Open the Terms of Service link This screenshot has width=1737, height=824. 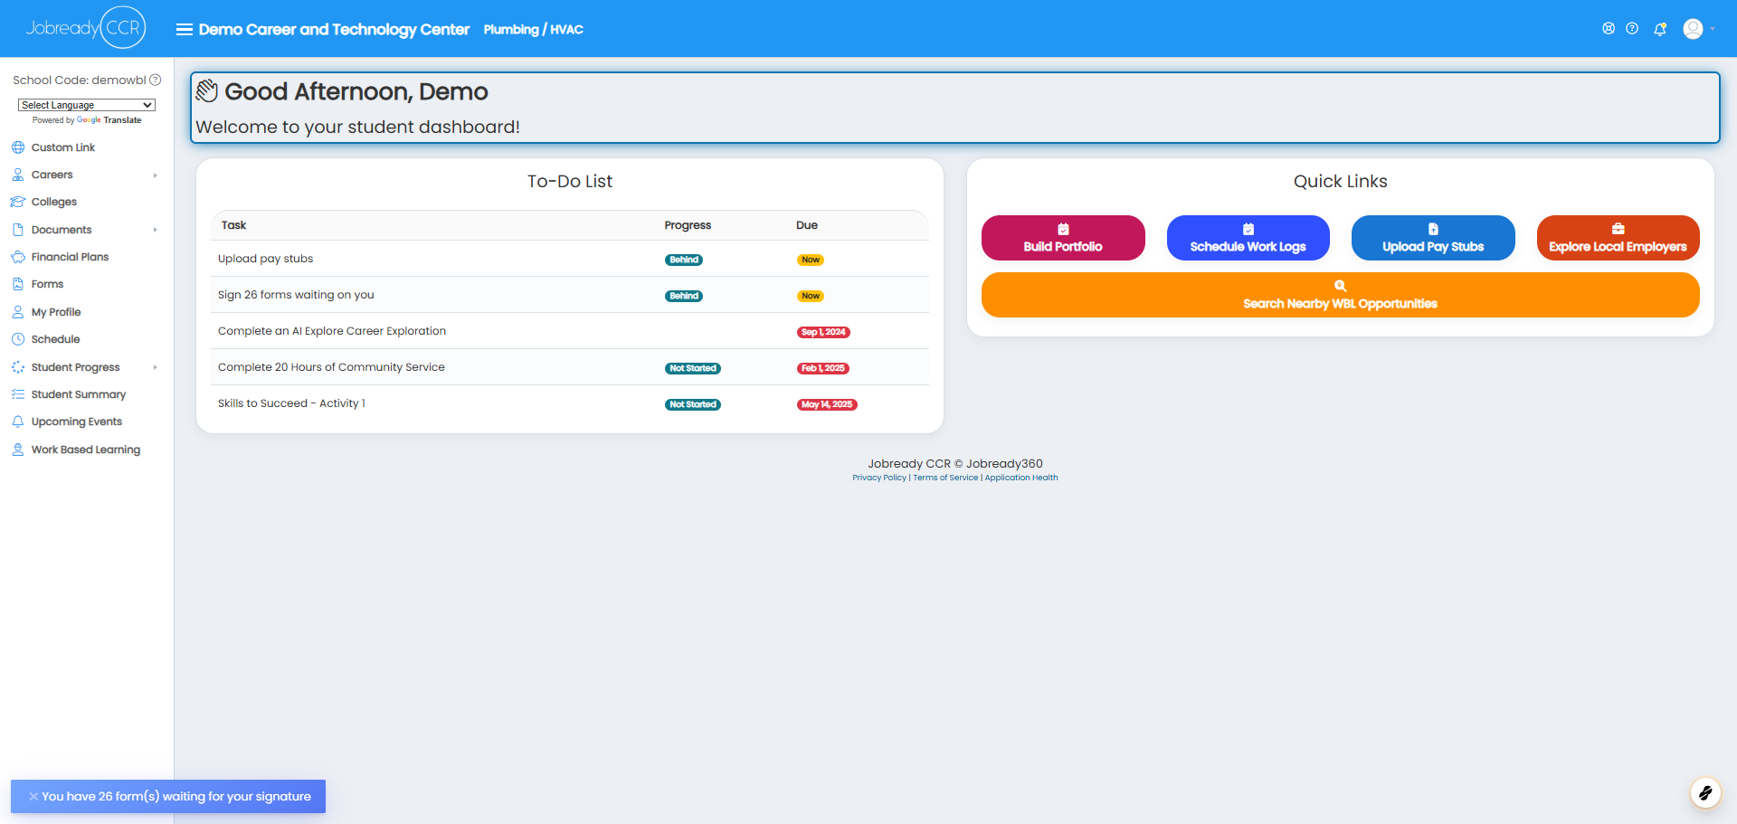coord(945,478)
